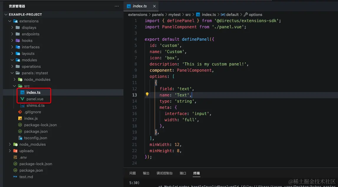Click the endpoints folder icon
This screenshot has height=187, width=338.
[x=18, y=34]
